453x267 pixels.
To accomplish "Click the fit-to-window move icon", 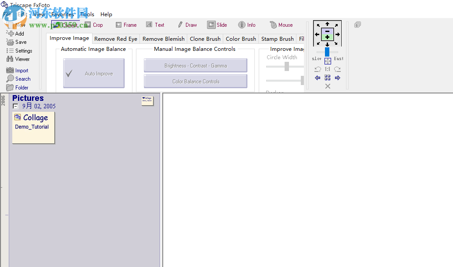I will 328,61.
